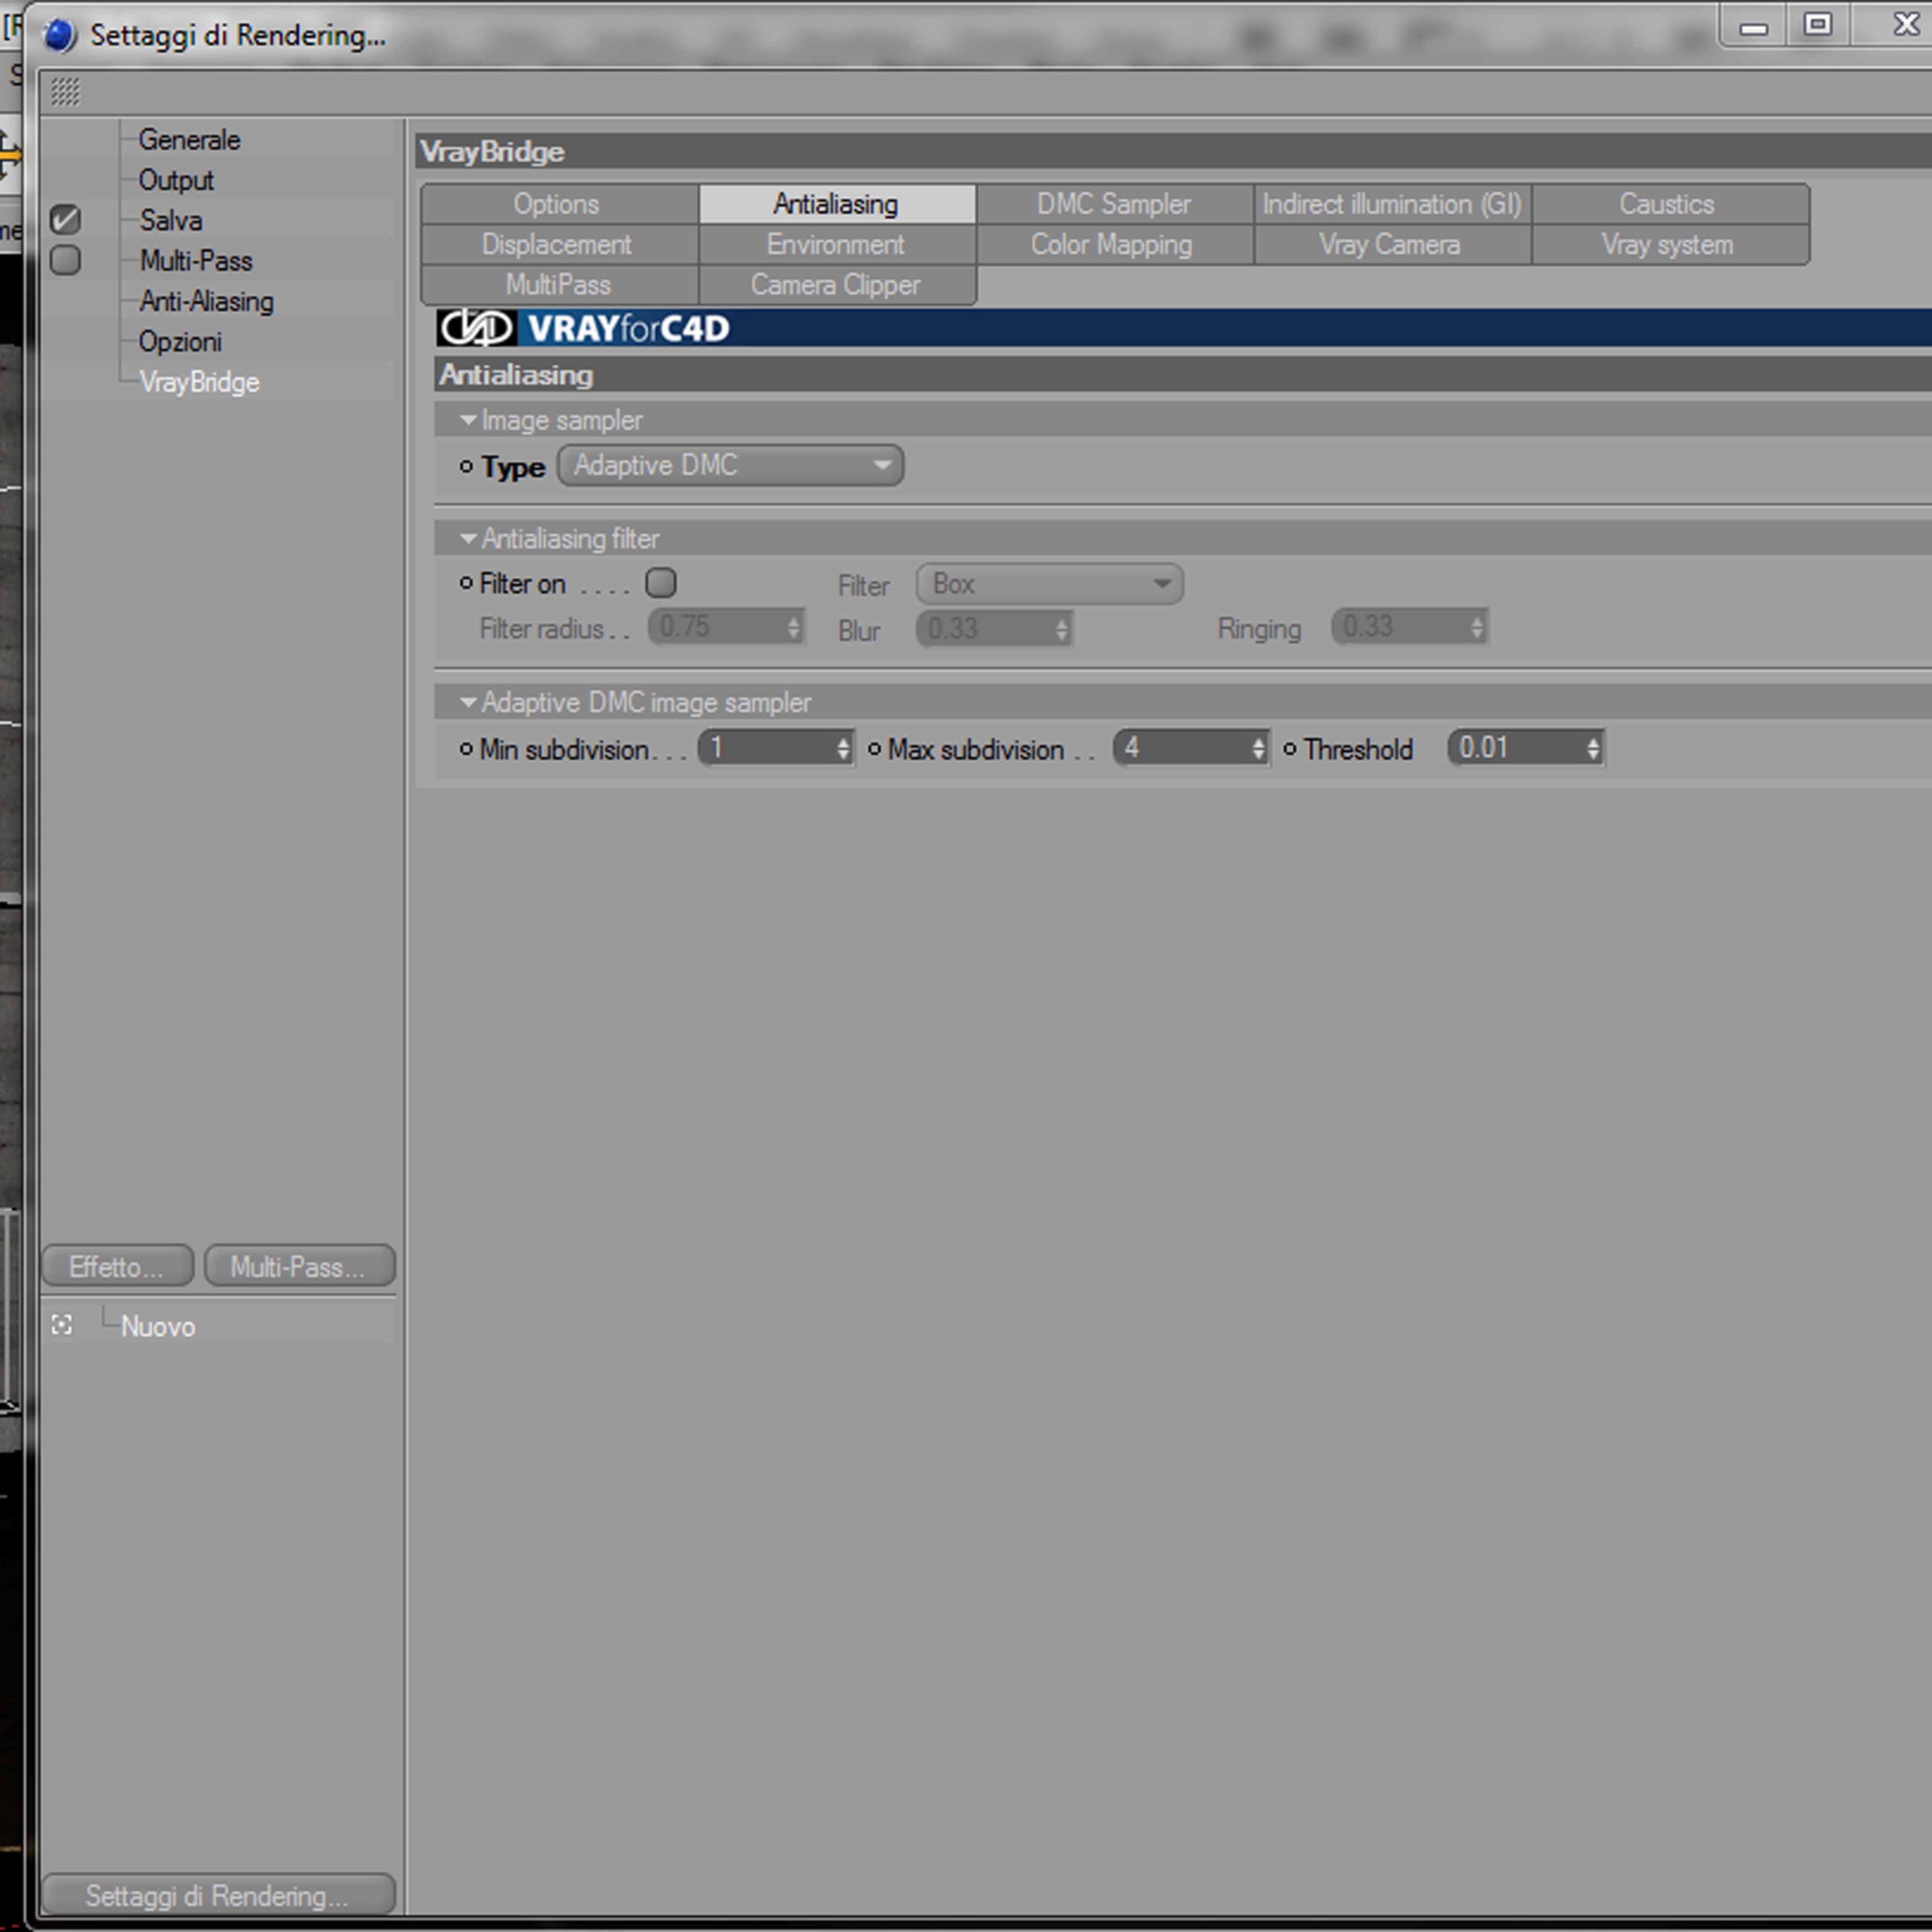Click the bottom Settaggi di Rendering... button
This screenshot has height=1932, width=1932.
[218, 1895]
